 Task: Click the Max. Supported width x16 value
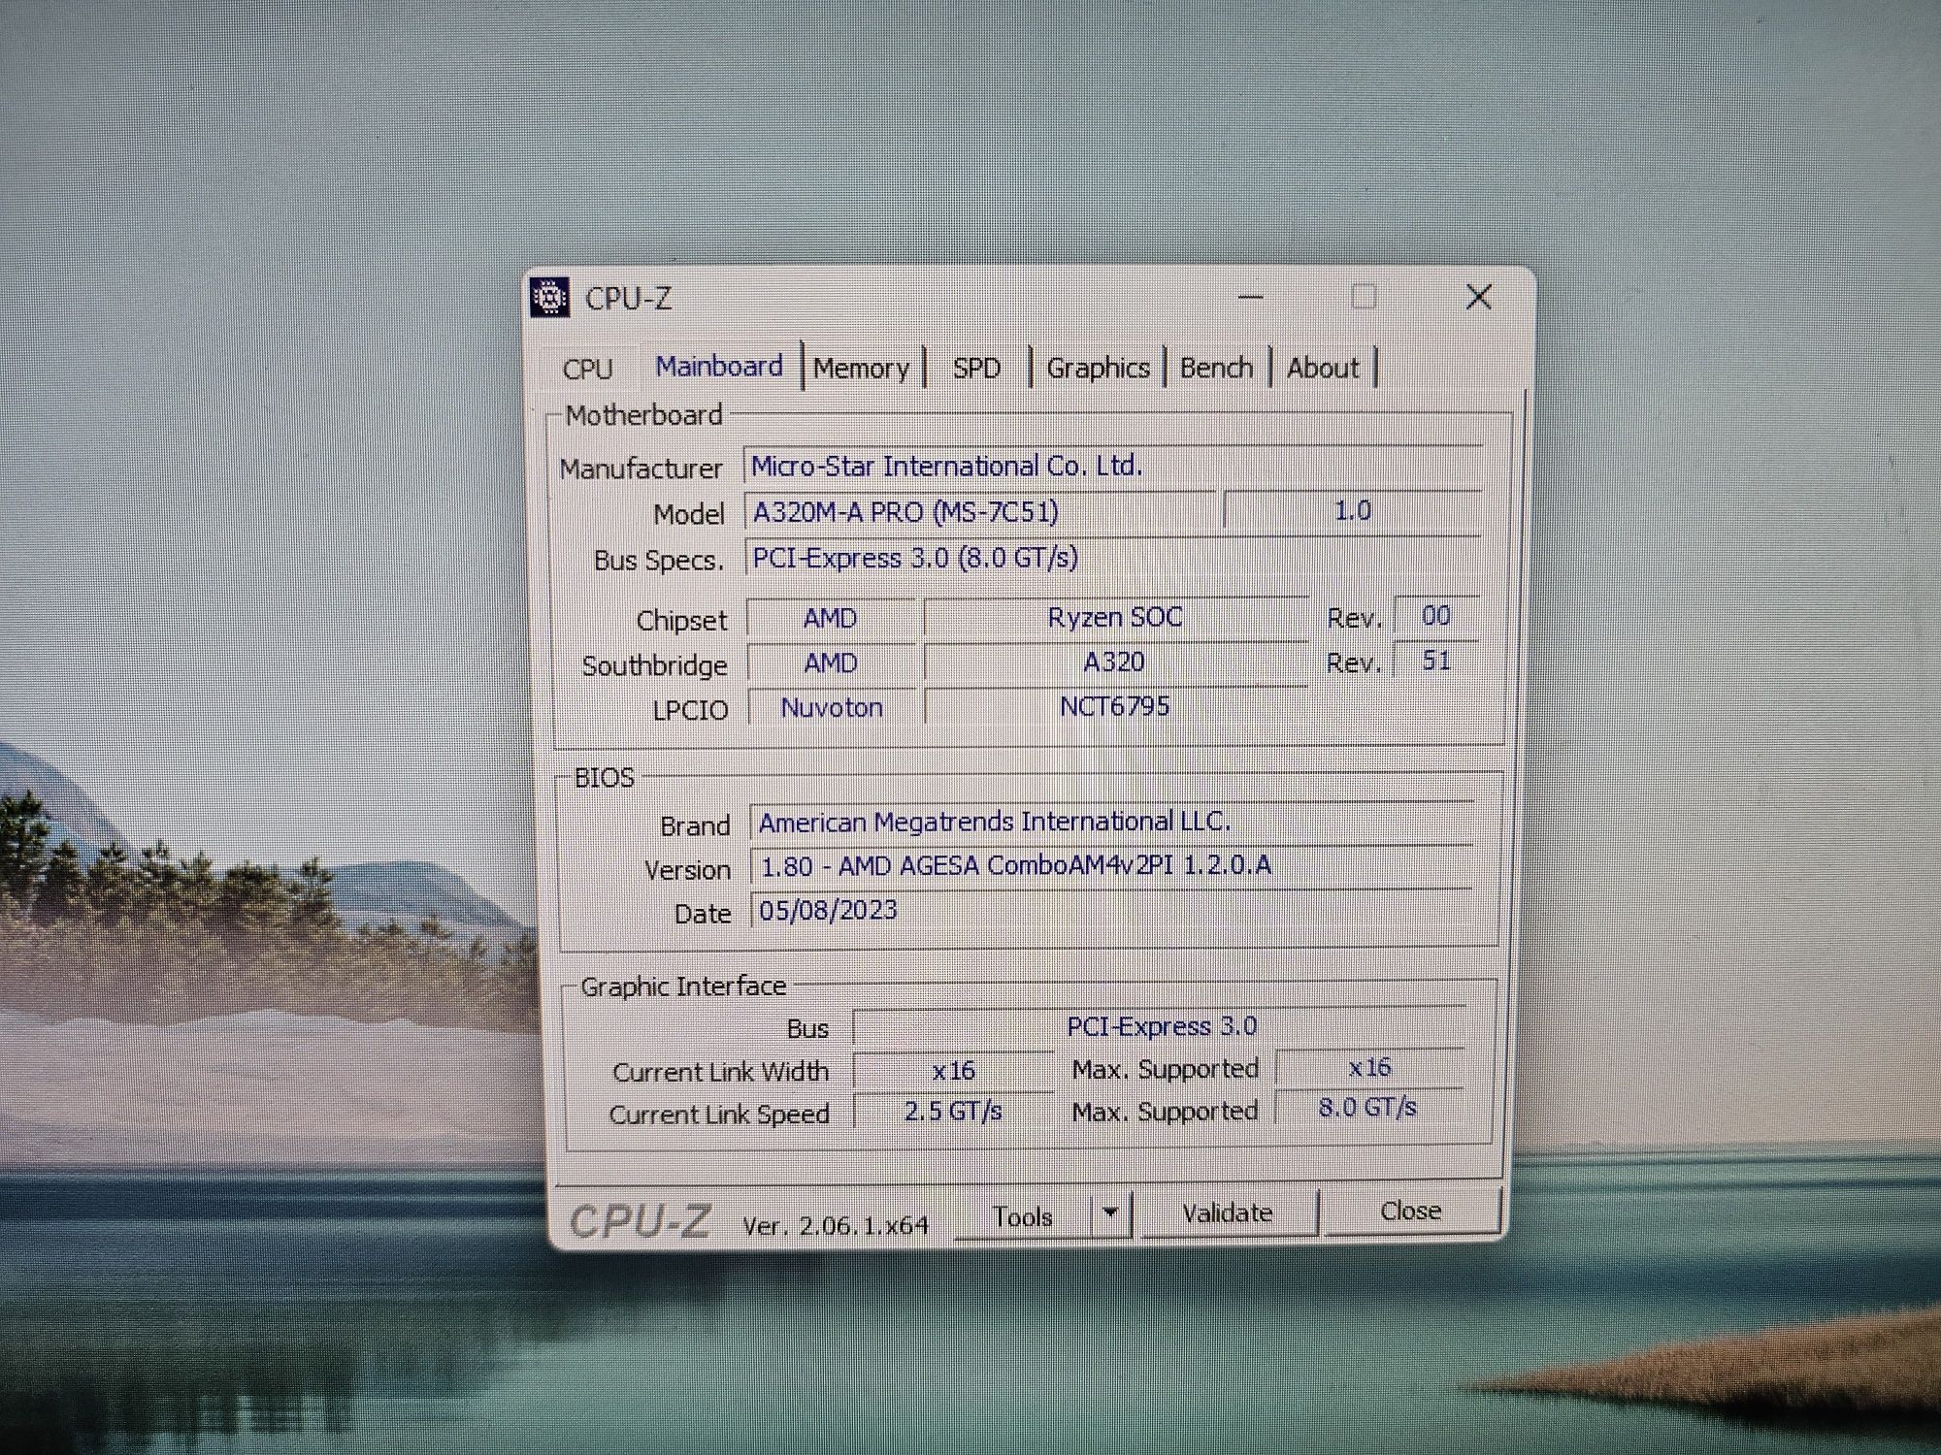(1369, 1068)
